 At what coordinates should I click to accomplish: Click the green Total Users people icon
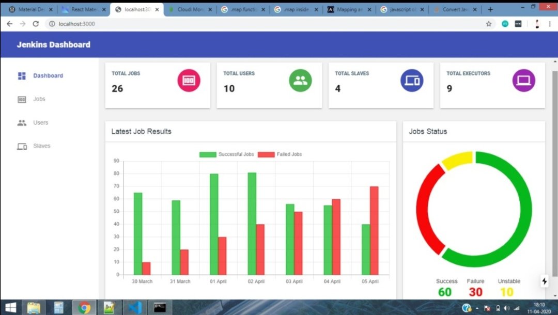tap(300, 81)
